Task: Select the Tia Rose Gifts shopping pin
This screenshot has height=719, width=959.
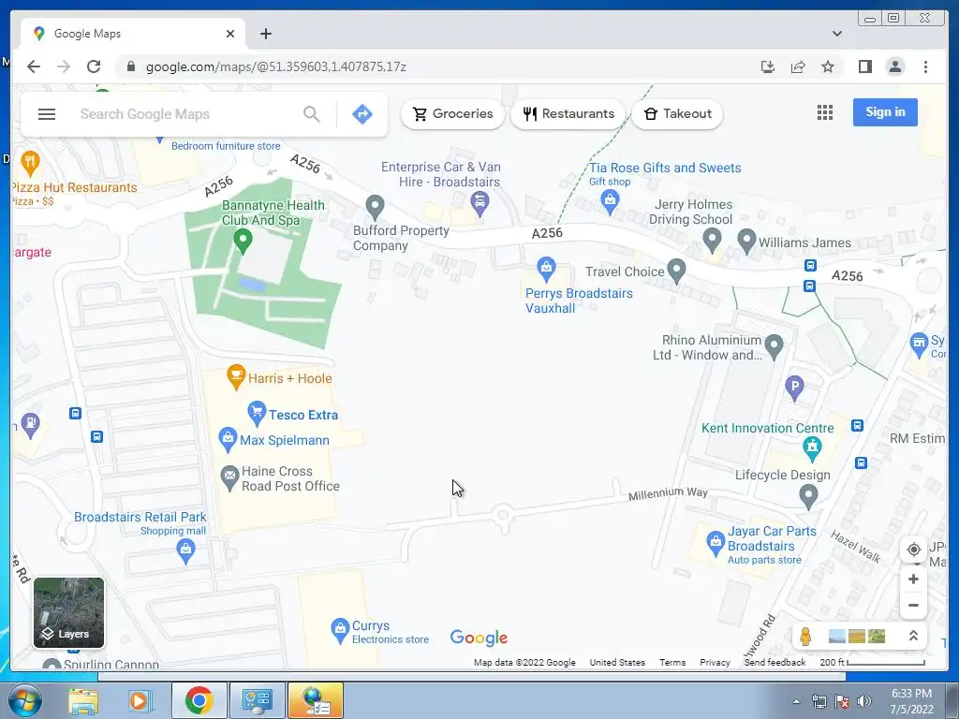Action: pos(610,202)
